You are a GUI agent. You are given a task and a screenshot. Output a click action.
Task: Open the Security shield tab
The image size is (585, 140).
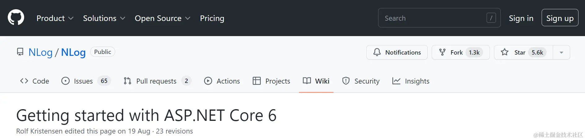[361, 81]
